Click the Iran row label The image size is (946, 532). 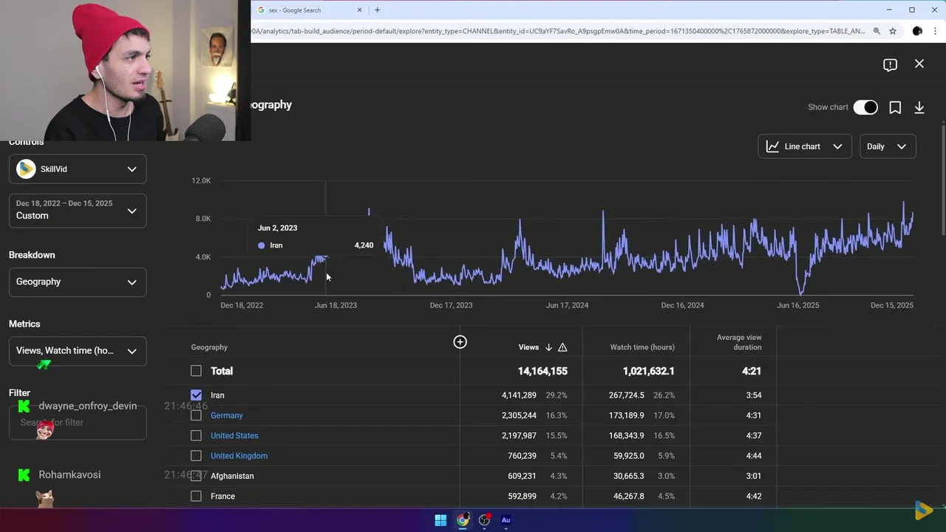tap(217, 395)
